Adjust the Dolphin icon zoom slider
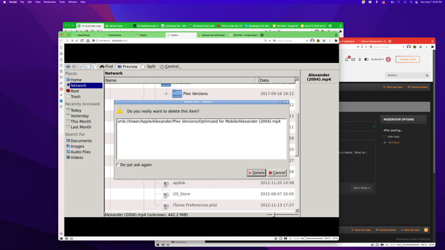The height and width of the screenshot is (250, 445). coord(274,215)
